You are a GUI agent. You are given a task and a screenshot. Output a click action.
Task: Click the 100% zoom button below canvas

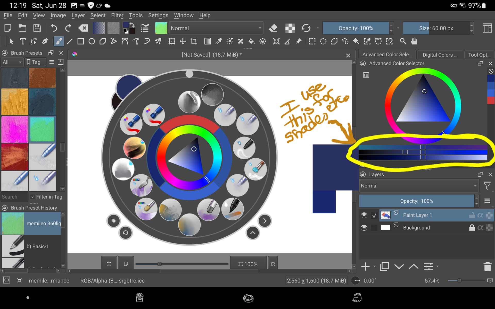[x=248, y=264]
